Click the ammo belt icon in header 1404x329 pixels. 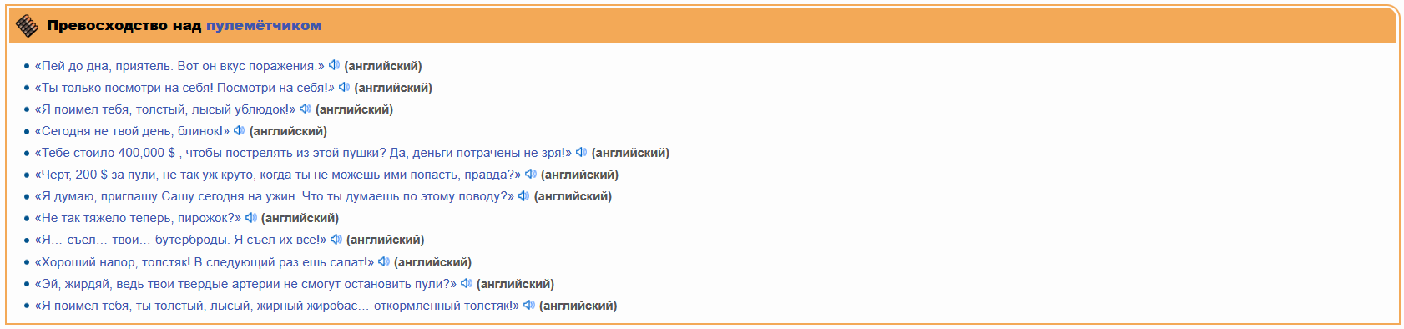pyautogui.click(x=28, y=26)
